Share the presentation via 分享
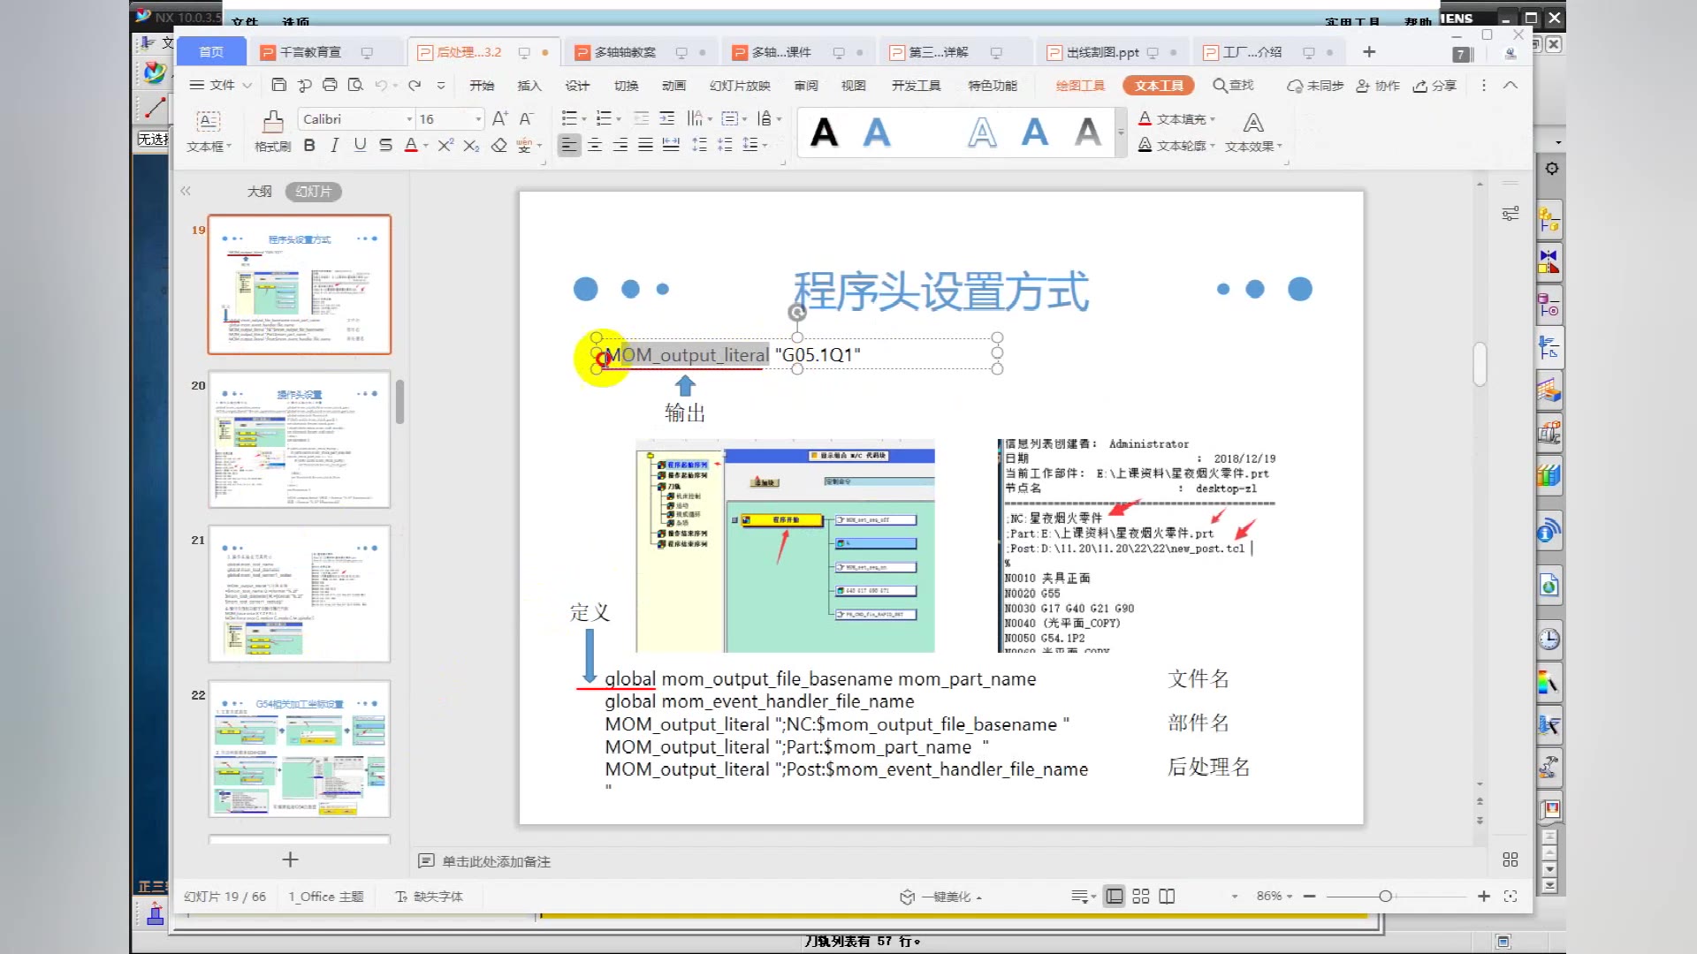The width and height of the screenshot is (1697, 954). [x=1434, y=86]
